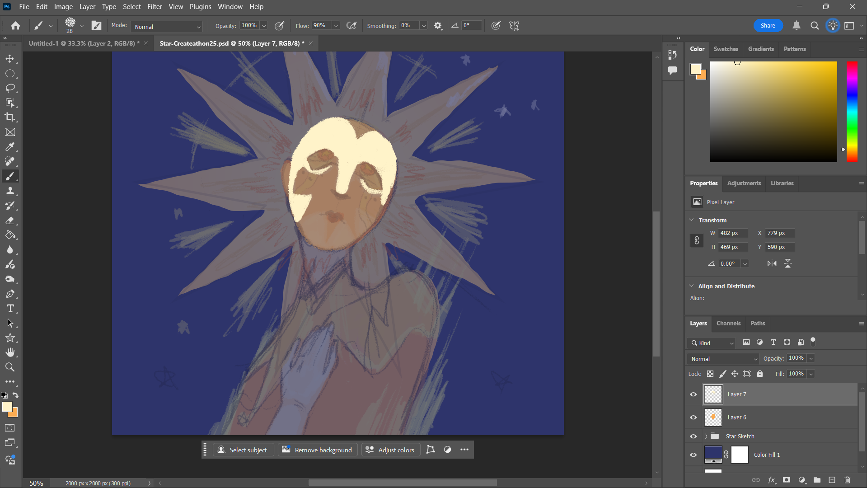Open the brush blending Mode dropdown
The image size is (867, 488).
[166, 27]
